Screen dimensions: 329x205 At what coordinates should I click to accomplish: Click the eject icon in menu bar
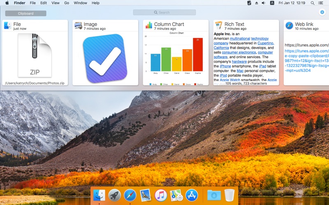(257, 3)
